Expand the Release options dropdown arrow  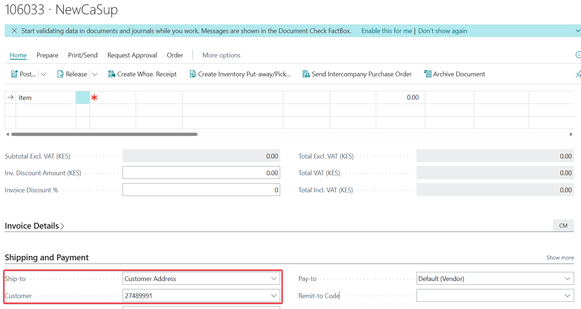point(95,74)
